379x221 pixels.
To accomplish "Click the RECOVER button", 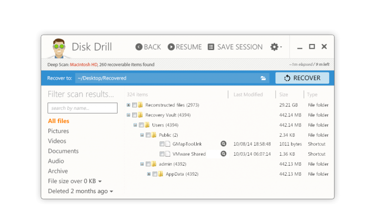I will click(302, 78).
